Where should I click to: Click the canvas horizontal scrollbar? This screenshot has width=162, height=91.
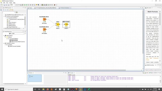(77, 70)
